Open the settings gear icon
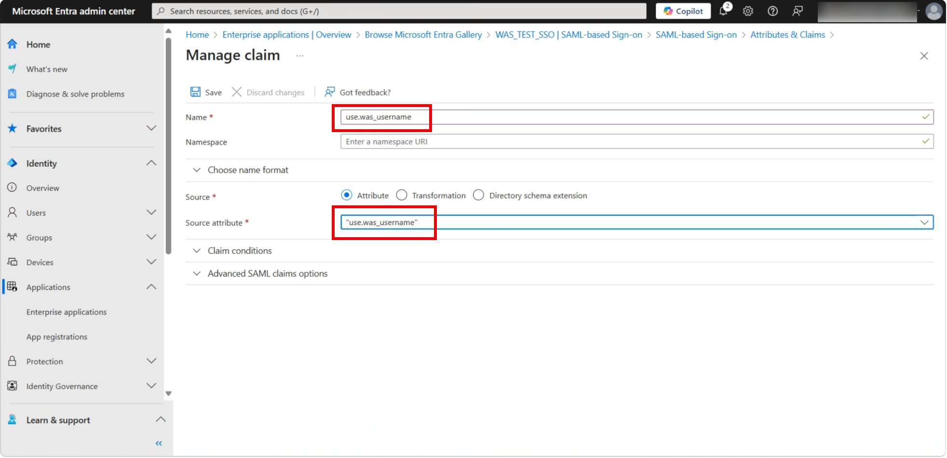 click(x=747, y=11)
